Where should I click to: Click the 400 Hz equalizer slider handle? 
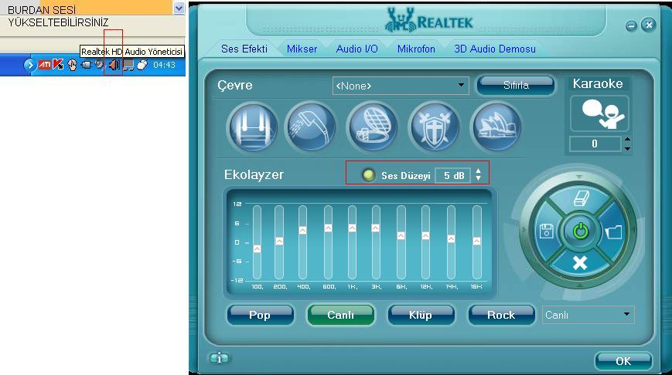pyautogui.click(x=302, y=230)
